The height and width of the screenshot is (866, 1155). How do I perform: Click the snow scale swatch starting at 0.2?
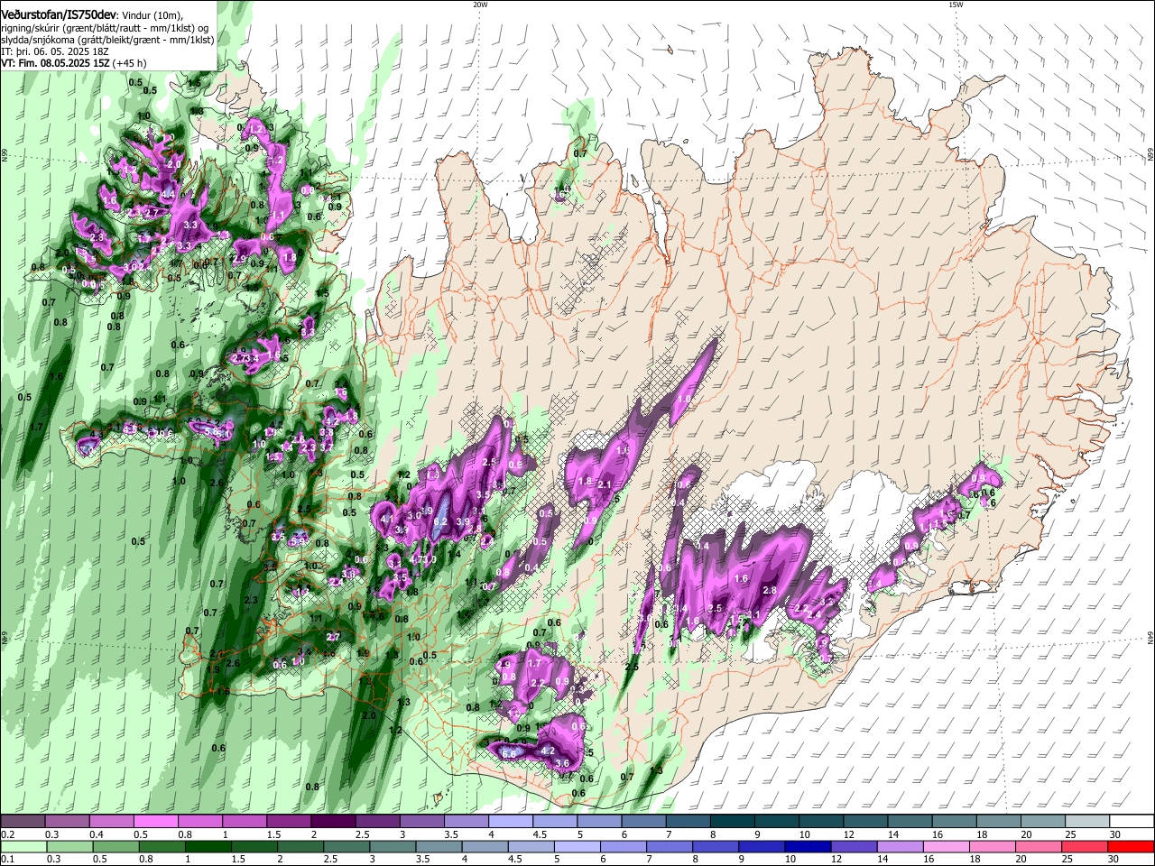click(x=23, y=822)
